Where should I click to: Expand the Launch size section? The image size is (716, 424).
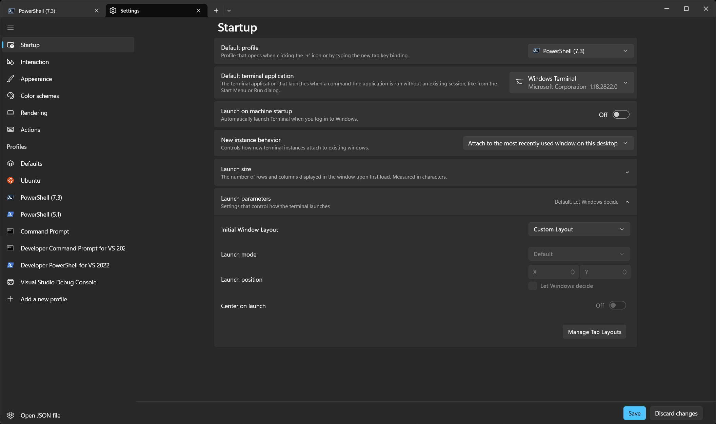point(628,172)
